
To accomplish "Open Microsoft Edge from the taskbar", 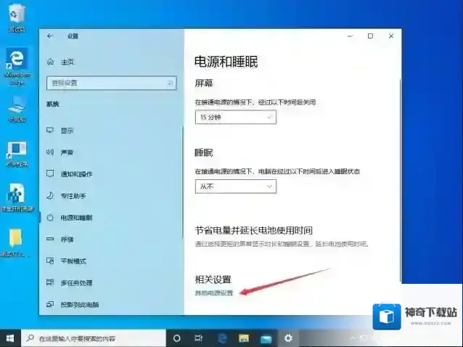I will tap(223, 338).
